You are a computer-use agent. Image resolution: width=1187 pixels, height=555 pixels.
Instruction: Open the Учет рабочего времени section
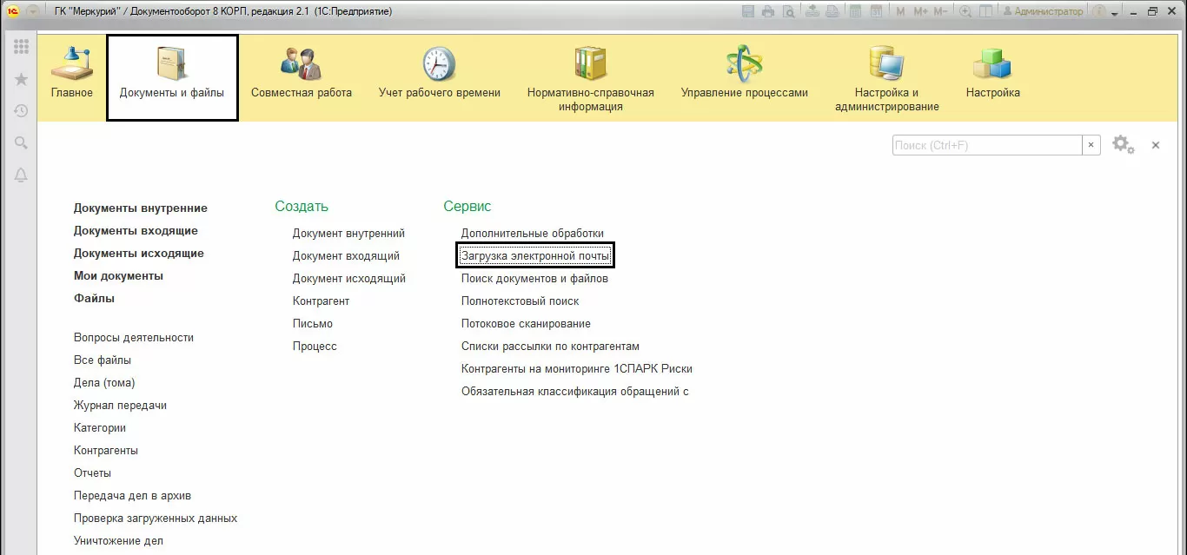[440, 76]
